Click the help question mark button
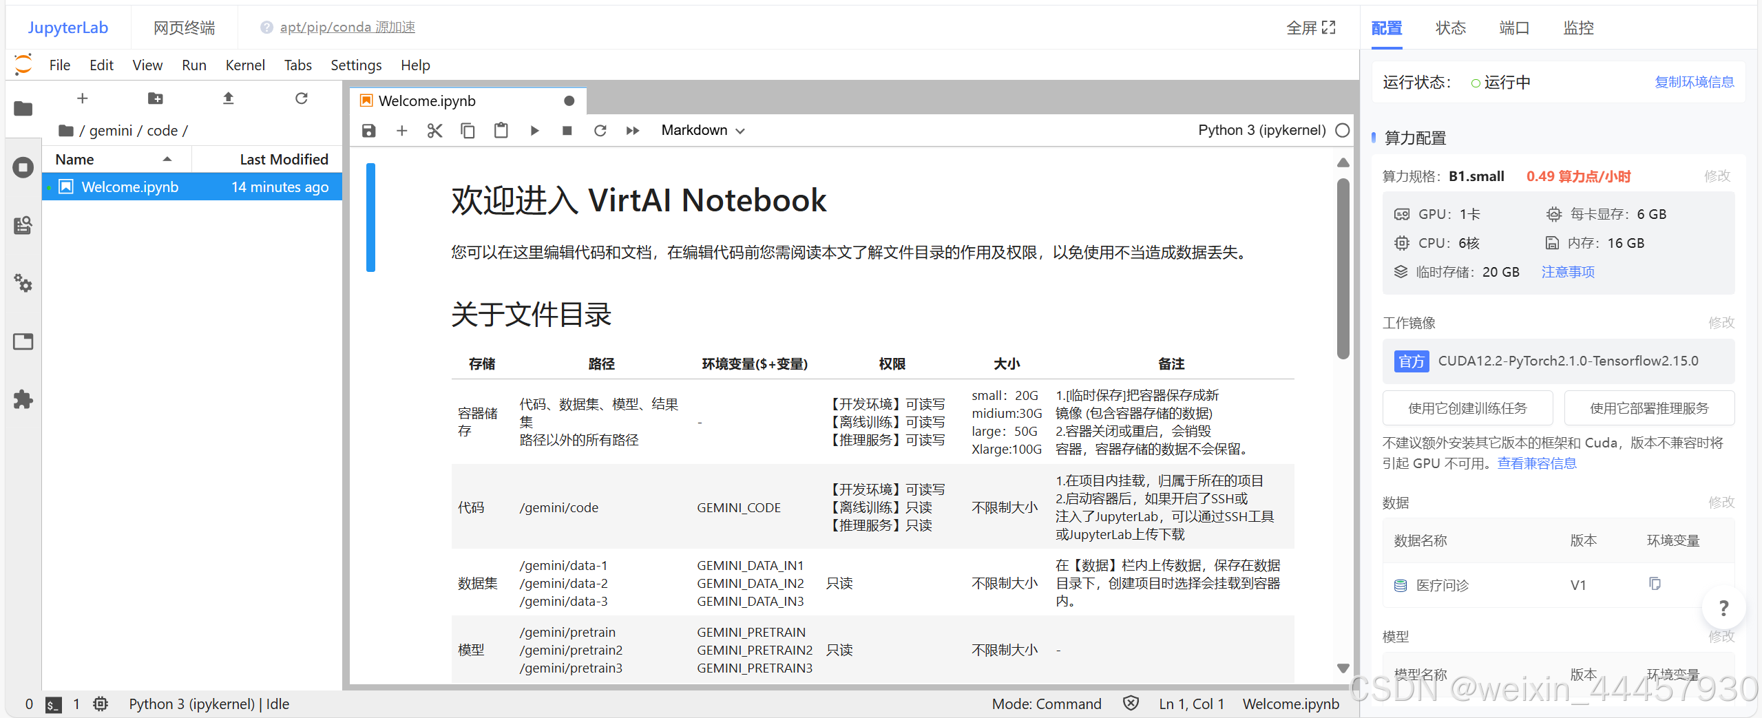Viewport: 1762px width, 718px height. pyautogui.click(x=1723, y=608)
